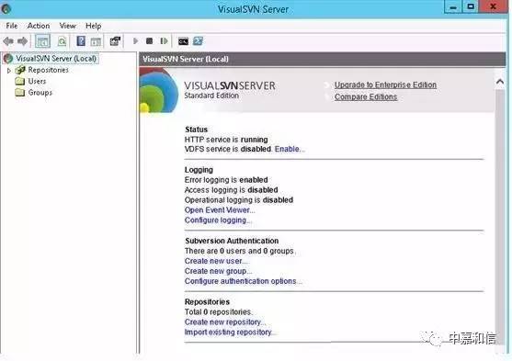Select the Groups tree label

point(40,93)
